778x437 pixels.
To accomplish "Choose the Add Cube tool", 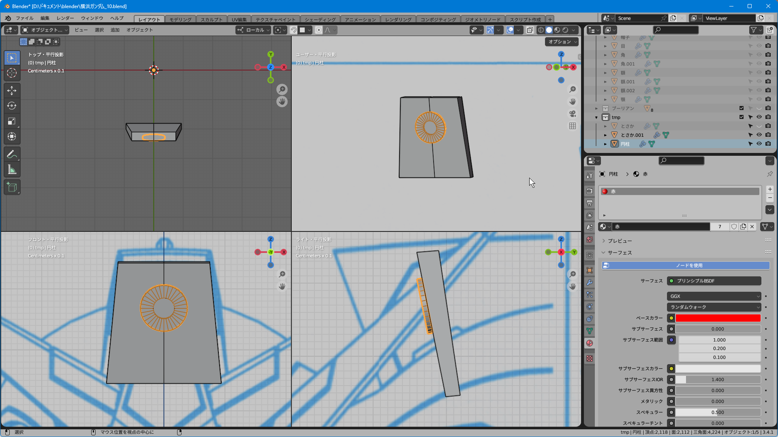I will [12, 187].
